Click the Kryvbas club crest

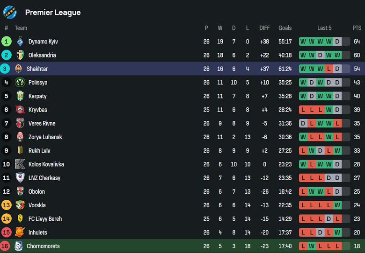[20, 110]
